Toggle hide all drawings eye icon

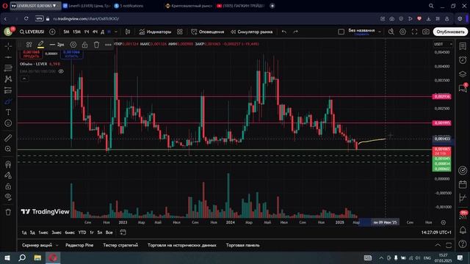coord(8,197)
